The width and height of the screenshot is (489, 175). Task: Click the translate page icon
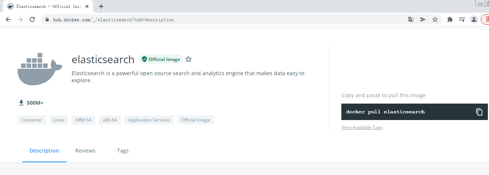[411, 19]
